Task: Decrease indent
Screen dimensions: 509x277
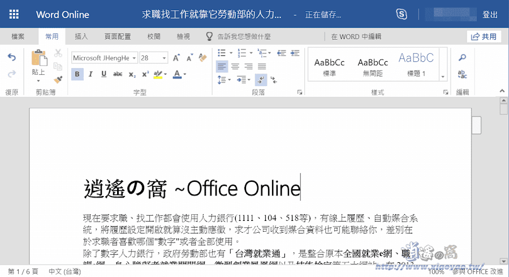Action: [x=282, y=53]
